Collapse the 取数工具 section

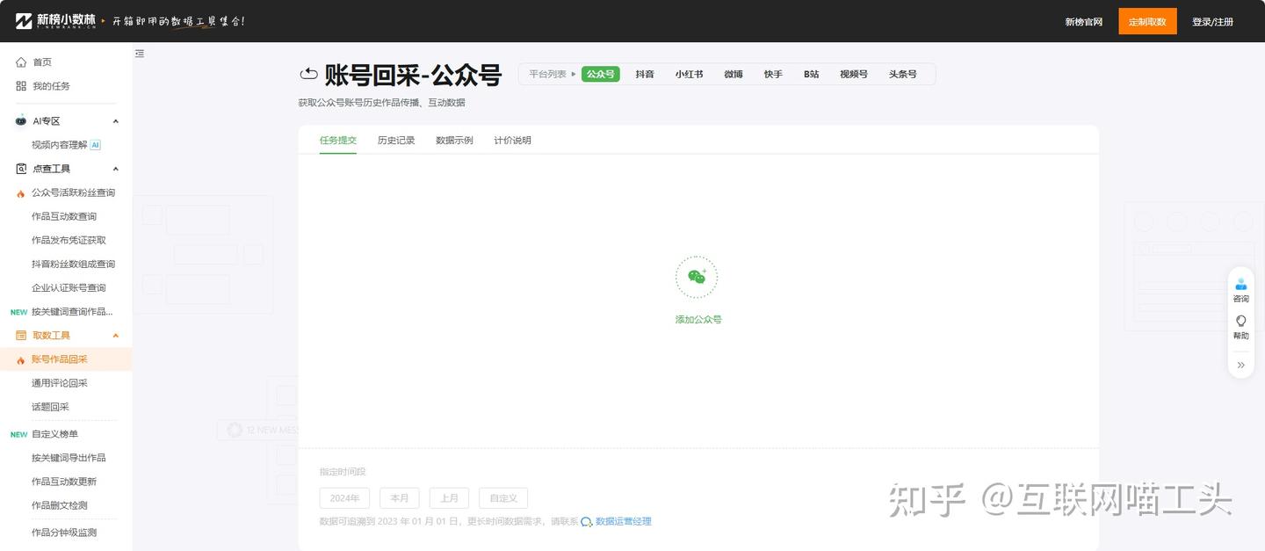[115, 336]
